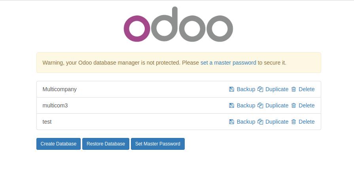The height and width of the screenshot is (174, 354).
Task: Click the Delete text link for test database
Action: point(307,122)
